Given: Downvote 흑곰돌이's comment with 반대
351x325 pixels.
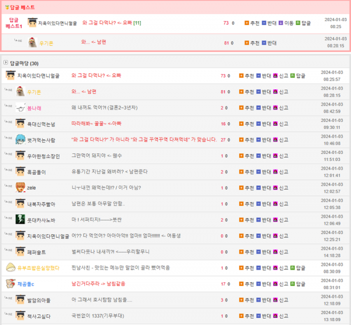Looking at the screenshot, I should click(x=258, y=172).
